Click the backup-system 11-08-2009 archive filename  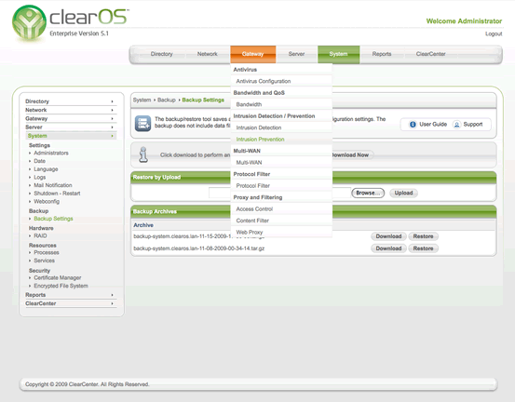pyautogui.click(x=199, y=248)
